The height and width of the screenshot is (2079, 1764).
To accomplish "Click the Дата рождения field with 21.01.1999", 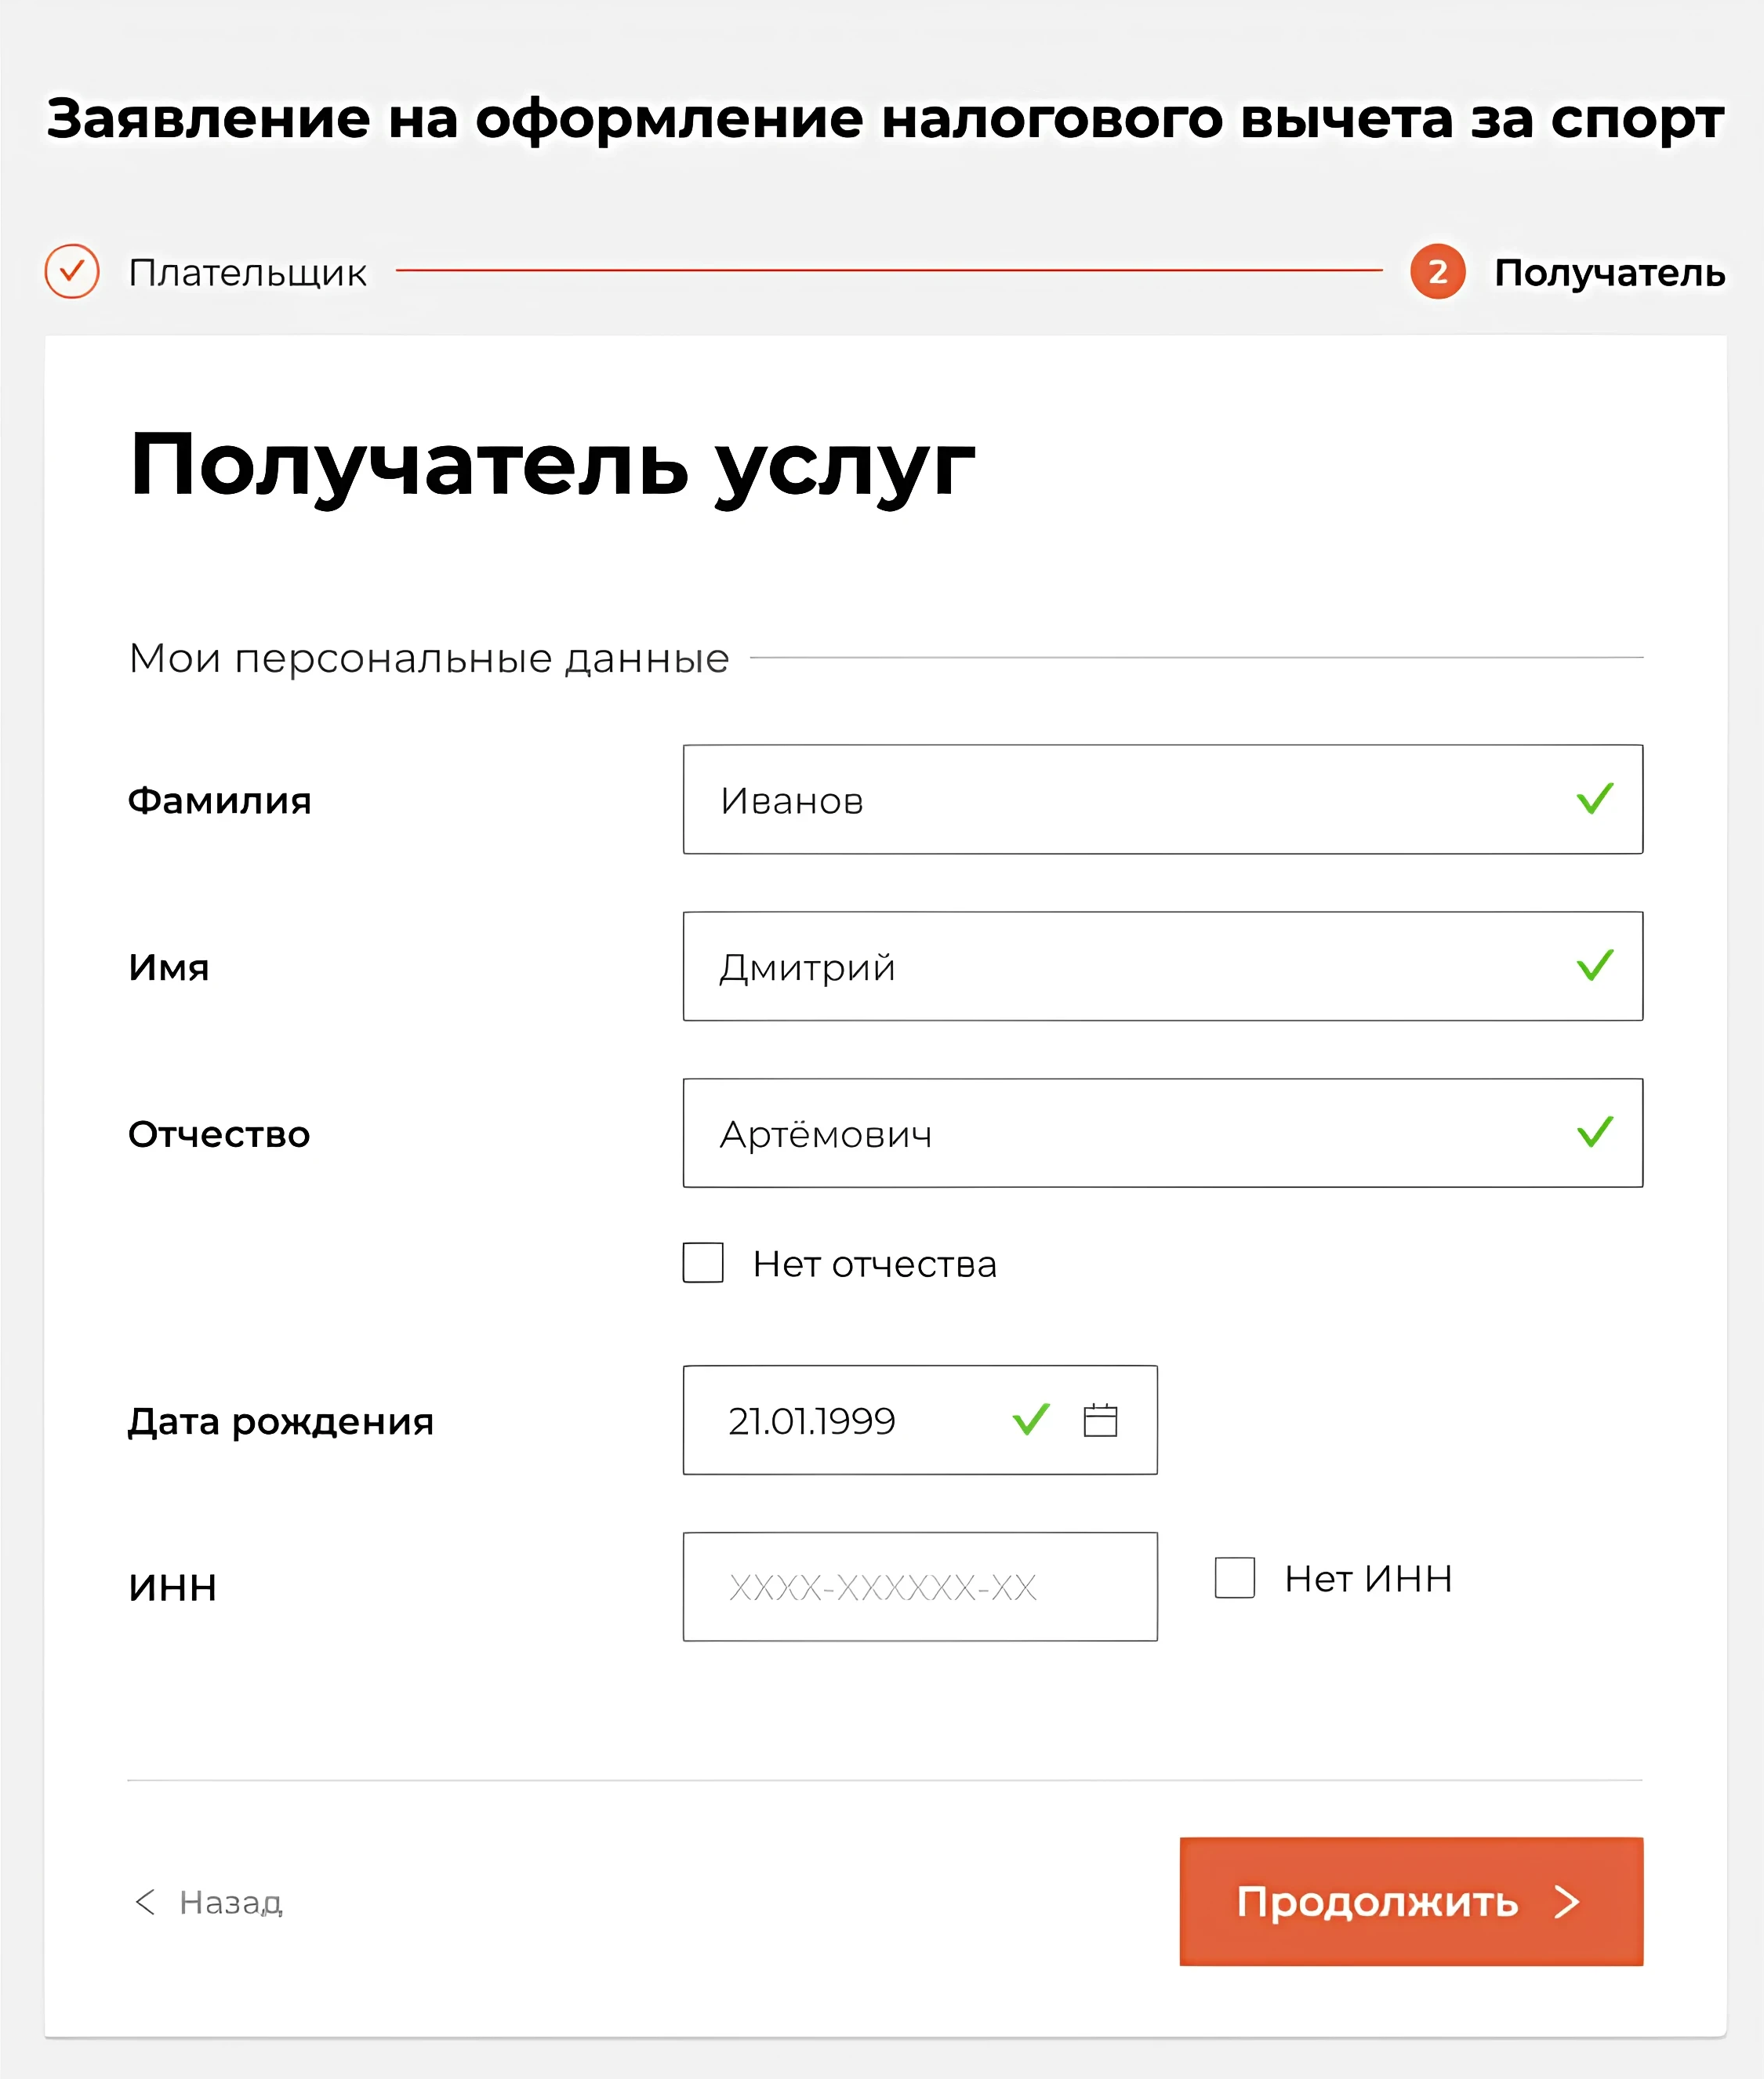I will (x=920, y=1420).
